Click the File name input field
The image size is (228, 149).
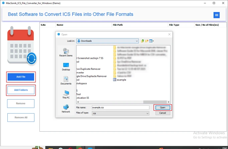click(121, 108)
